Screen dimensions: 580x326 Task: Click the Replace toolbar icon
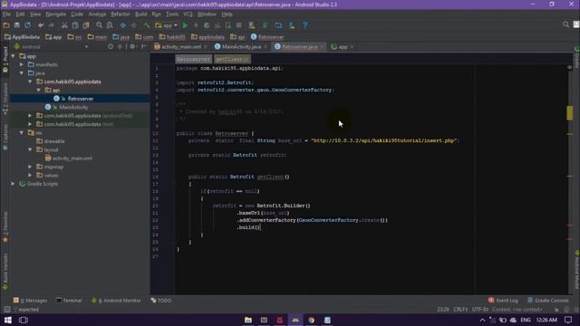(110, 25)
